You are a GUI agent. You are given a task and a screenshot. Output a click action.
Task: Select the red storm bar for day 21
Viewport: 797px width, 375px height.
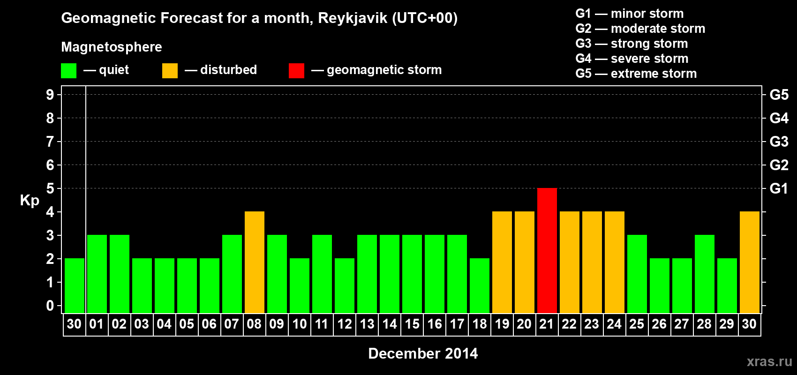coord(547,250)
